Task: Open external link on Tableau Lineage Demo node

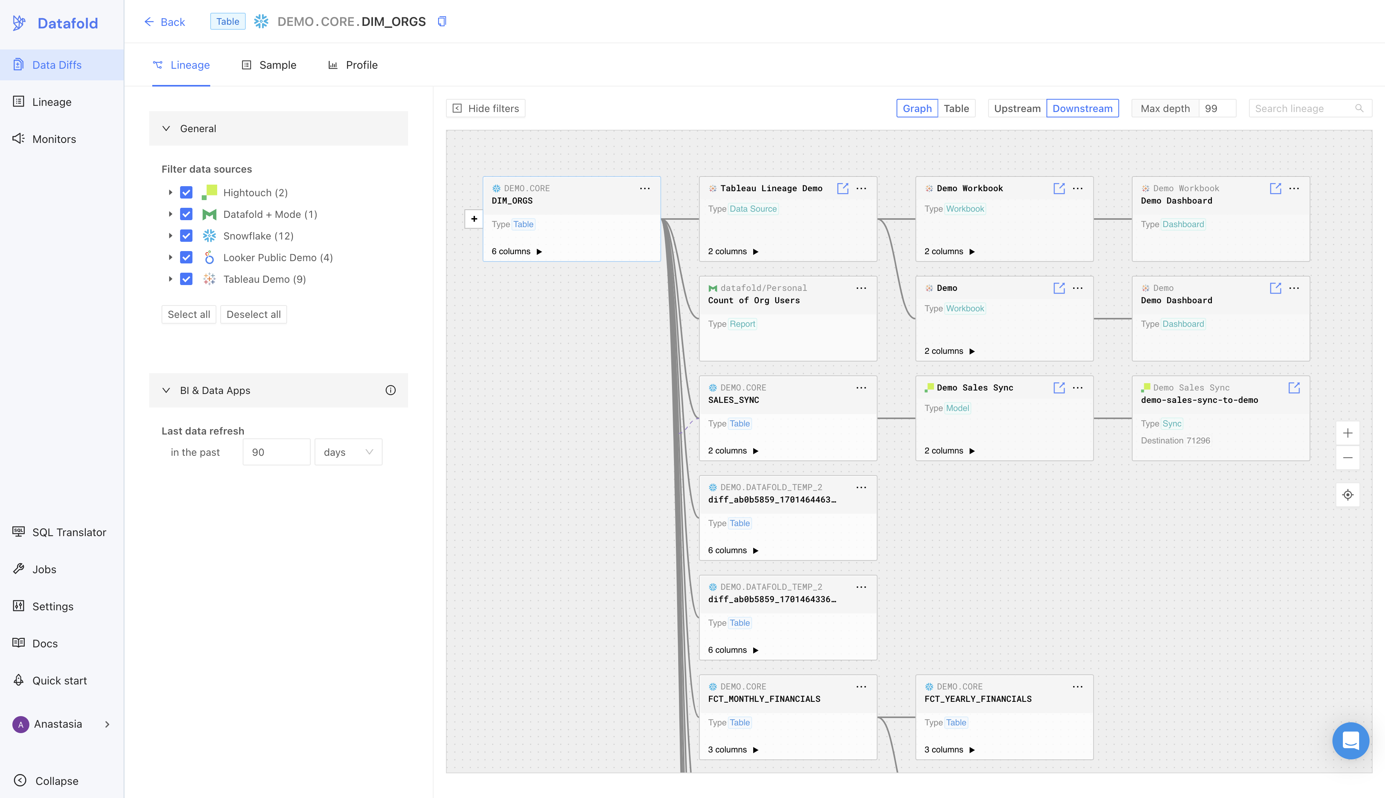Action: pyautogui.click(x=843, y=188)
